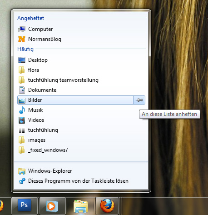
Task: Click the Desktop screen icon
Action: click(22, 60)
